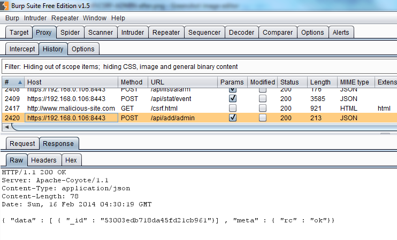This screenshot has height=240, width=397.
Task: Switch to the Headers view tab
Action: click(44, 160)
